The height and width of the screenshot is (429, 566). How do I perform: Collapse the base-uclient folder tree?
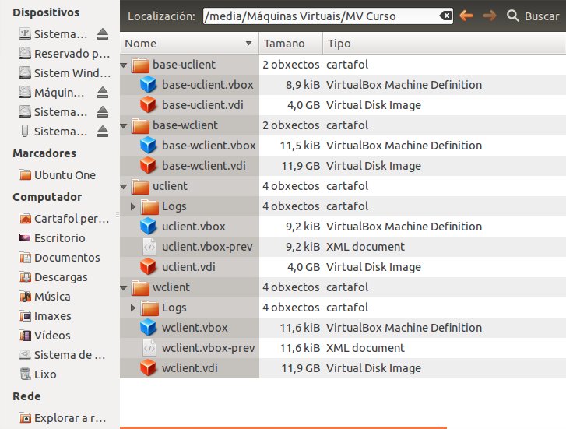click(124, 65)
